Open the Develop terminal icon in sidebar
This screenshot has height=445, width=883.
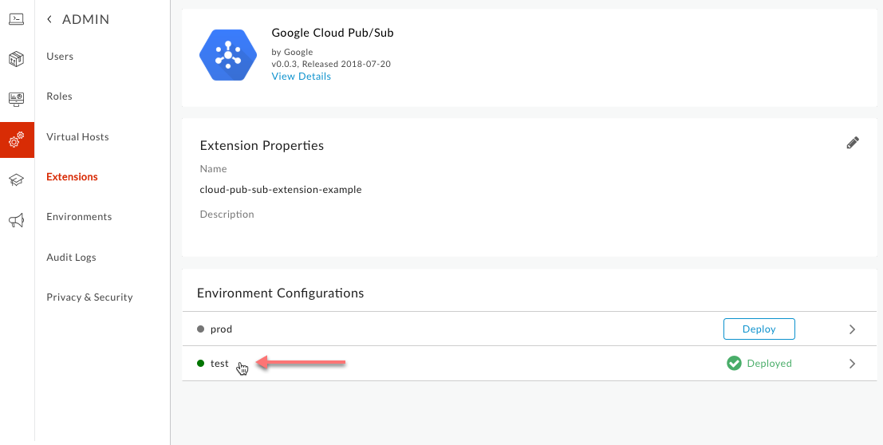point(16,18)
